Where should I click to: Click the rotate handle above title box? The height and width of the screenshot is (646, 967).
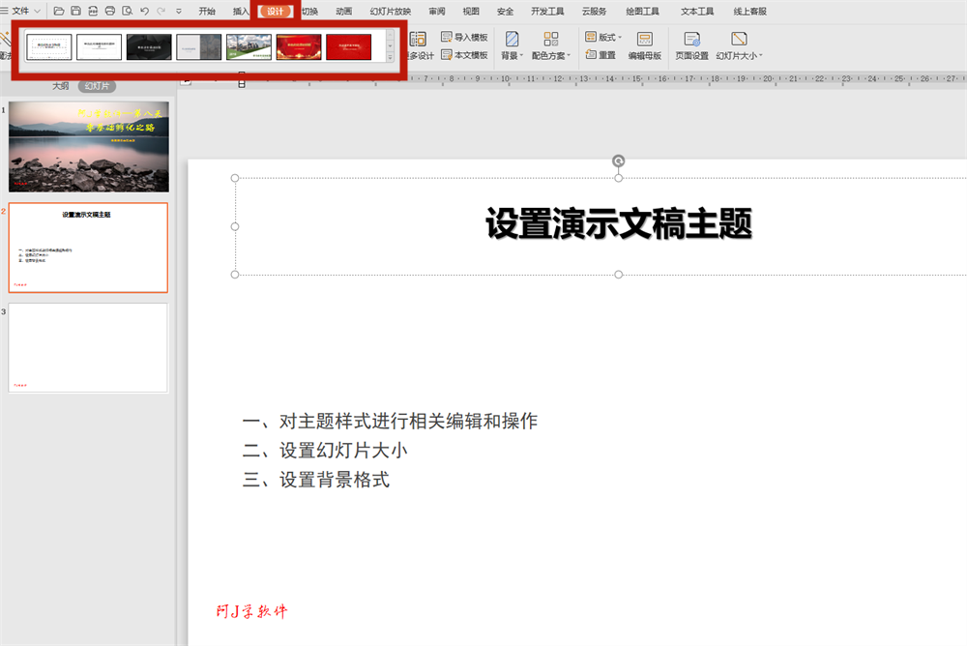tap(618, 161)
